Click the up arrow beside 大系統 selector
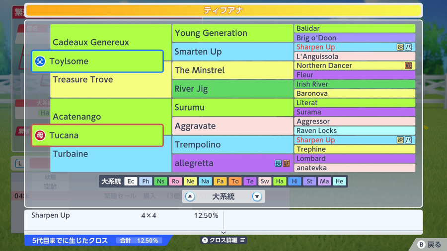This screenshot has width=447, height=251. 190,196
